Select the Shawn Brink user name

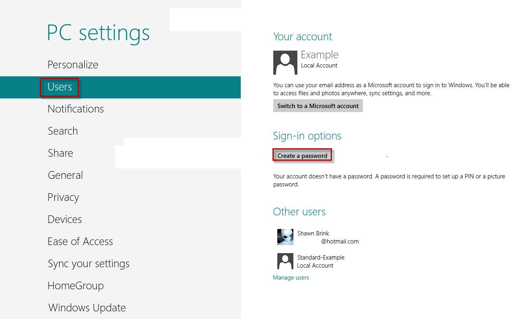tap(313, 233)
